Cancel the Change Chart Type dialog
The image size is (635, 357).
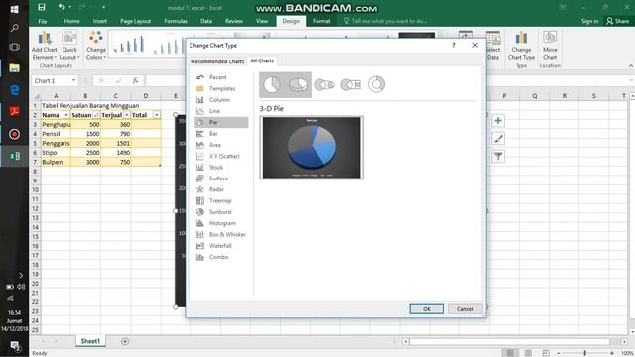coord(465,309)
